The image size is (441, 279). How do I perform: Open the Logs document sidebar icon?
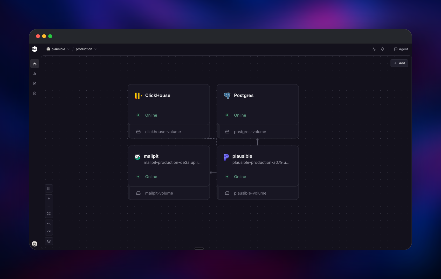35,83
